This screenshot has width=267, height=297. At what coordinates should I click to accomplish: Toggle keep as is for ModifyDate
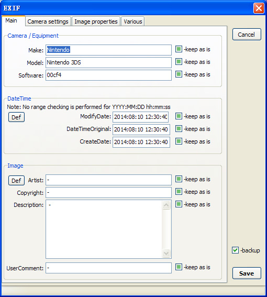[x=179, y=116]
